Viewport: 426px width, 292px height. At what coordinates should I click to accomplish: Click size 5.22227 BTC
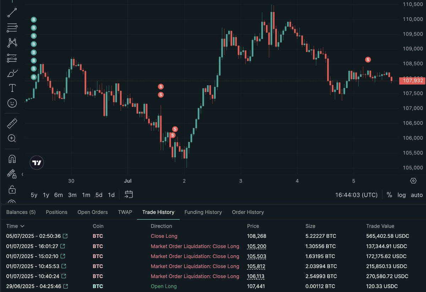(x=321, y=236)
